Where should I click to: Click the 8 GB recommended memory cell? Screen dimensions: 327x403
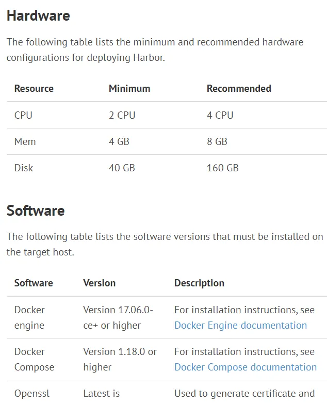pos(217,141)
